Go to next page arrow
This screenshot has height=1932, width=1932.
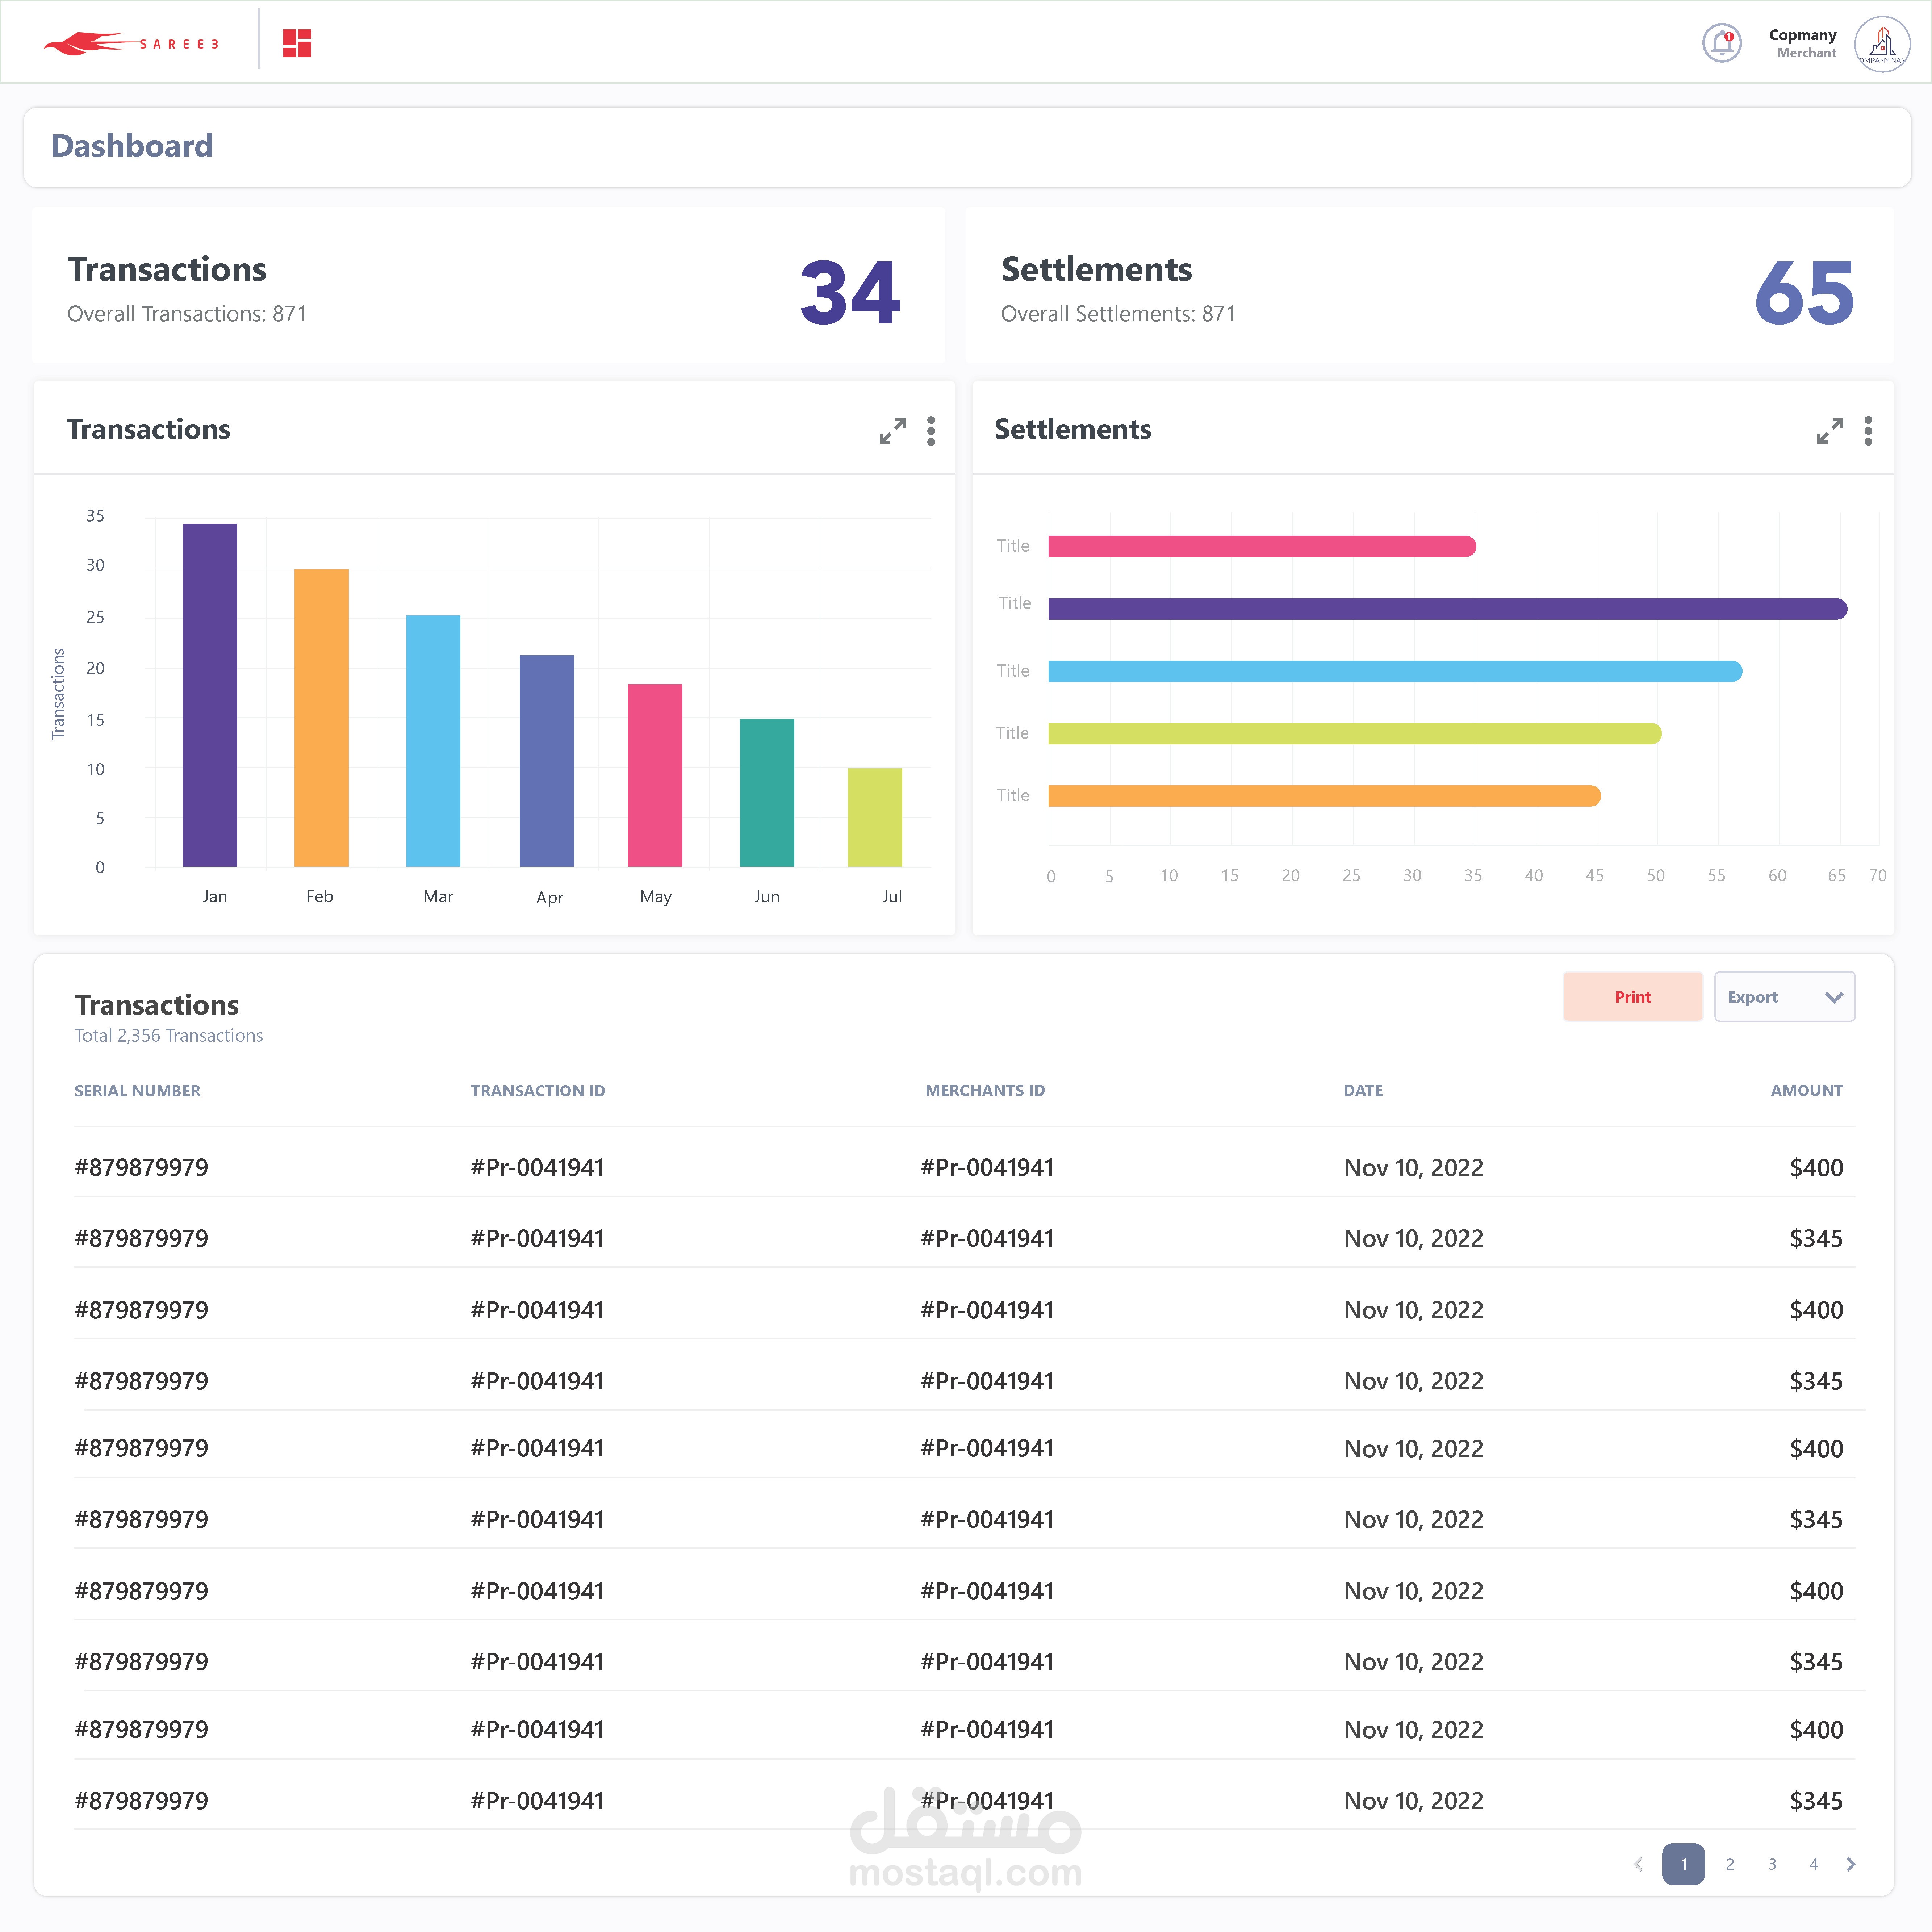[1851, 1864]
